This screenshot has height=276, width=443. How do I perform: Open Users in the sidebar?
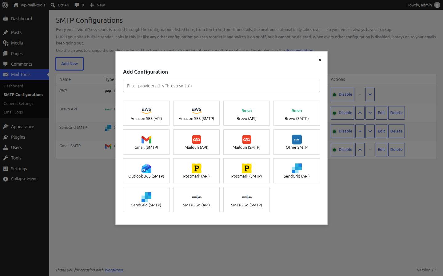(x=25, y=148)
